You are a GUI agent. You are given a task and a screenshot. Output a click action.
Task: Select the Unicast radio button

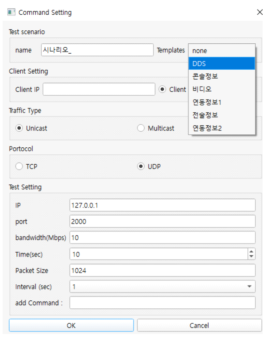(x=19, y=128)
